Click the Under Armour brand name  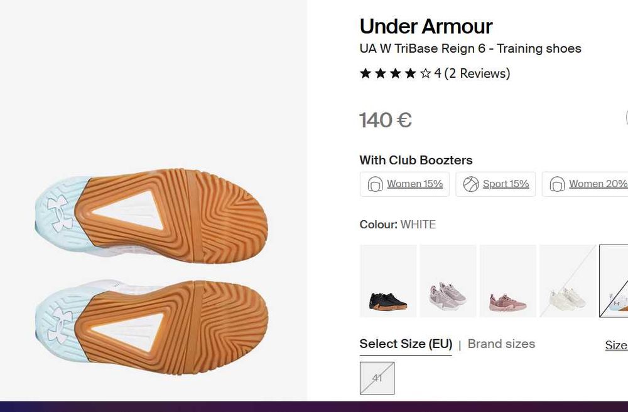point(426,26)
